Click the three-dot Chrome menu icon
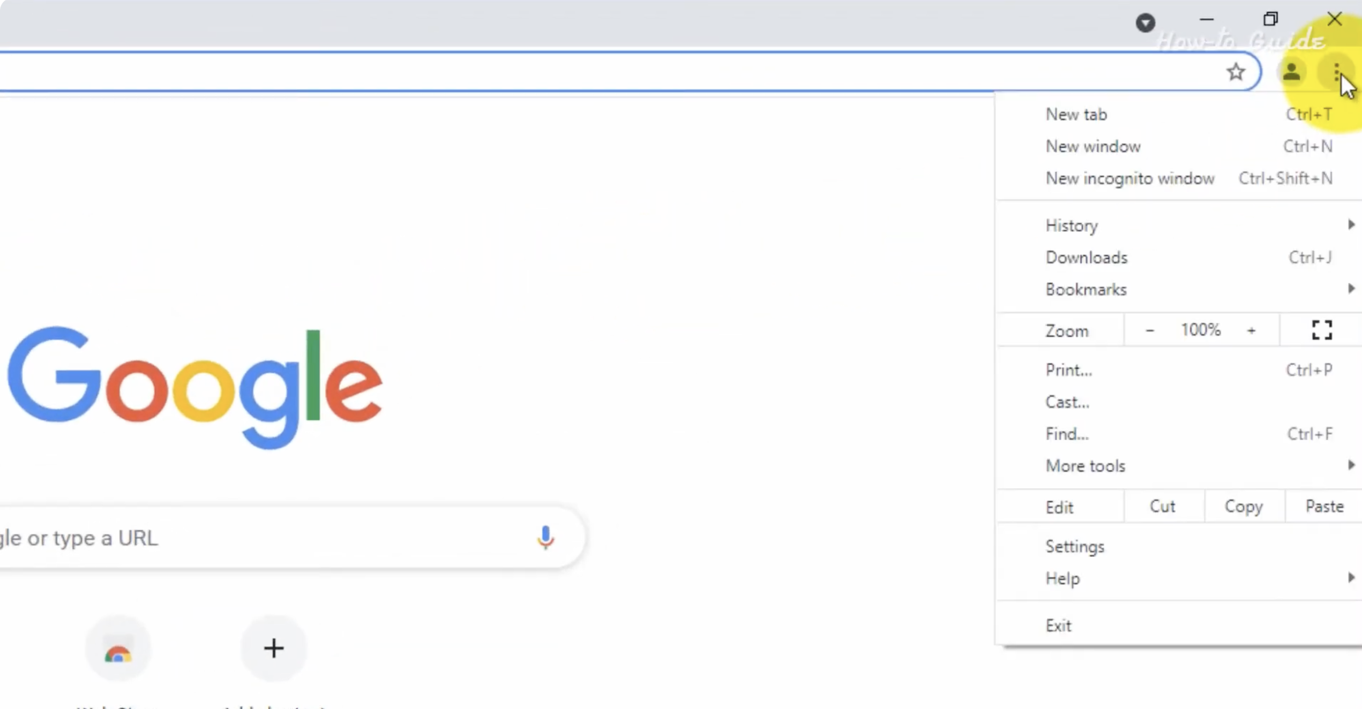The image size is (1362, 709). pos(1336,72)
